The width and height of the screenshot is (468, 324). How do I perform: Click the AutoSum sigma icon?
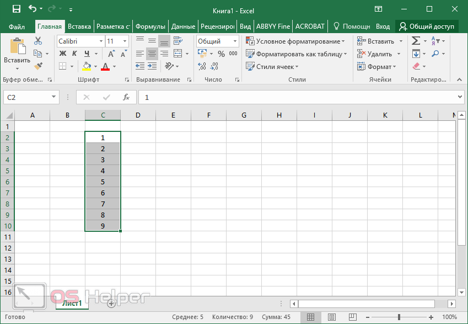coord(416,41)
